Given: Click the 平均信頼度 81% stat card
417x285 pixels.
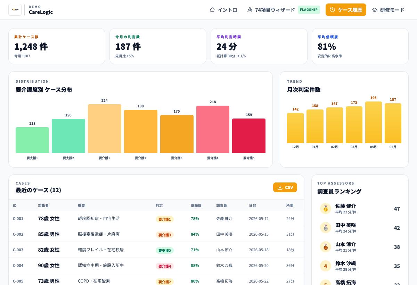Looking at the screenshot, I should pos(360,46).
